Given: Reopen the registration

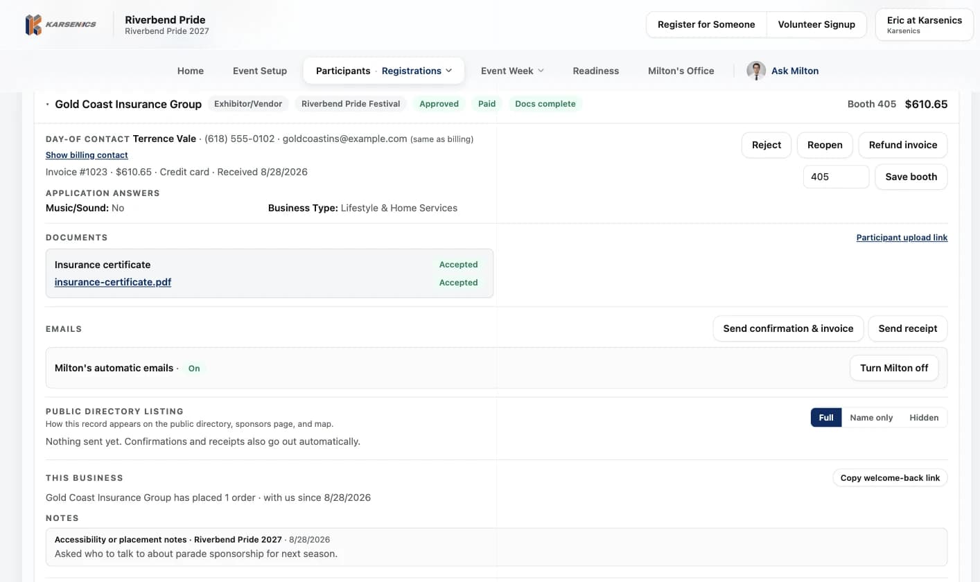Looking at the screenshot, I should (x=825, y=145).
